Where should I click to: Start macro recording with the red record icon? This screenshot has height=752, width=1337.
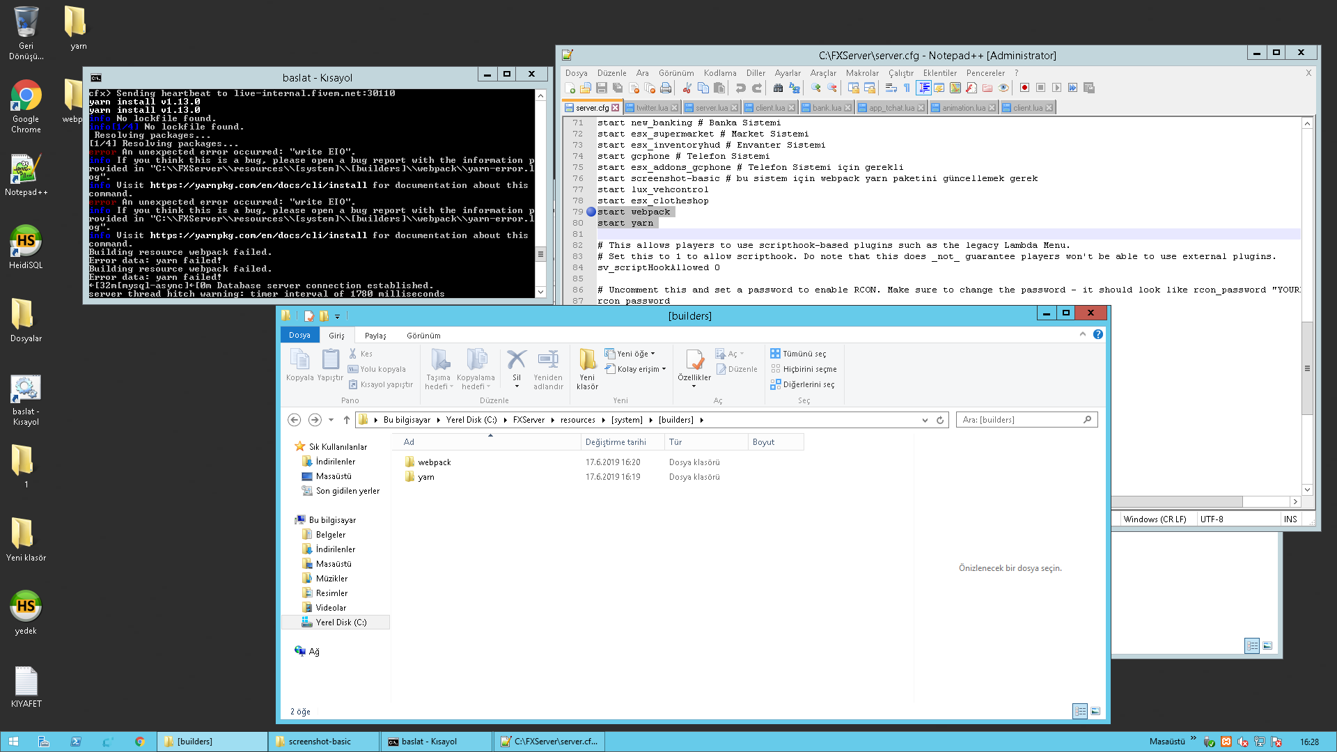(1024, 88)
